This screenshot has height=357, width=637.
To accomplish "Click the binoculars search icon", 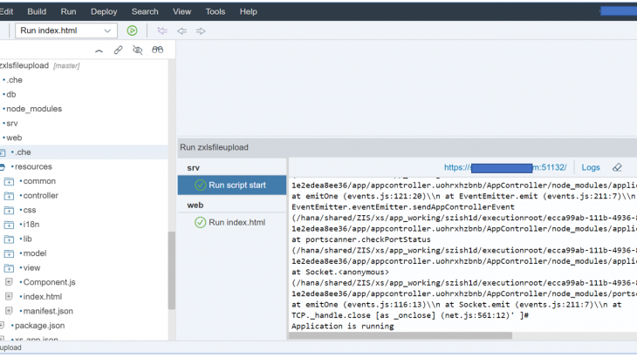I will tap(157, 50).
